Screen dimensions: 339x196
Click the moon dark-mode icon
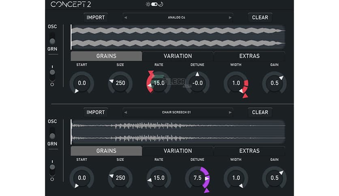click(x=161, y=4)
